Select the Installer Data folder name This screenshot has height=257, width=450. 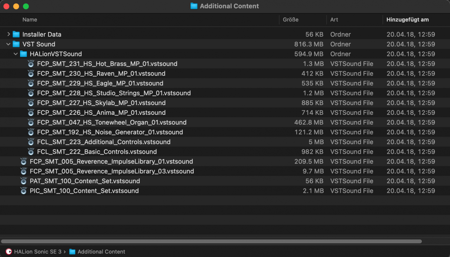pos(42,34)
